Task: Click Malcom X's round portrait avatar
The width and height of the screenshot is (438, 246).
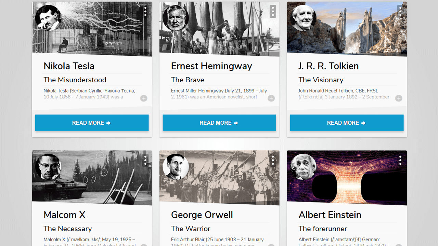Action: (48, 167)
